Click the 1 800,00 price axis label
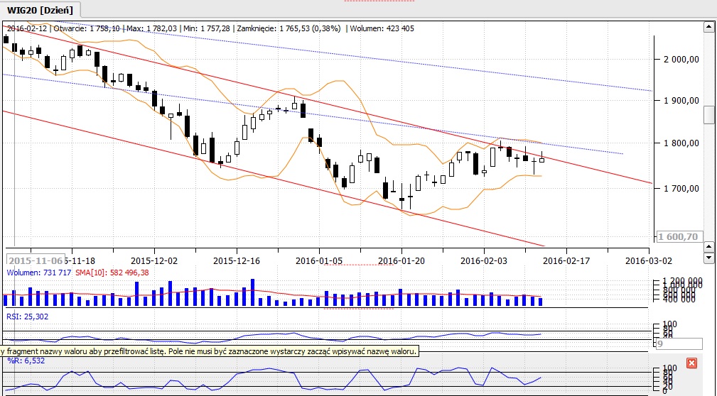Screen dimensions: 717x396 point(681,143)
